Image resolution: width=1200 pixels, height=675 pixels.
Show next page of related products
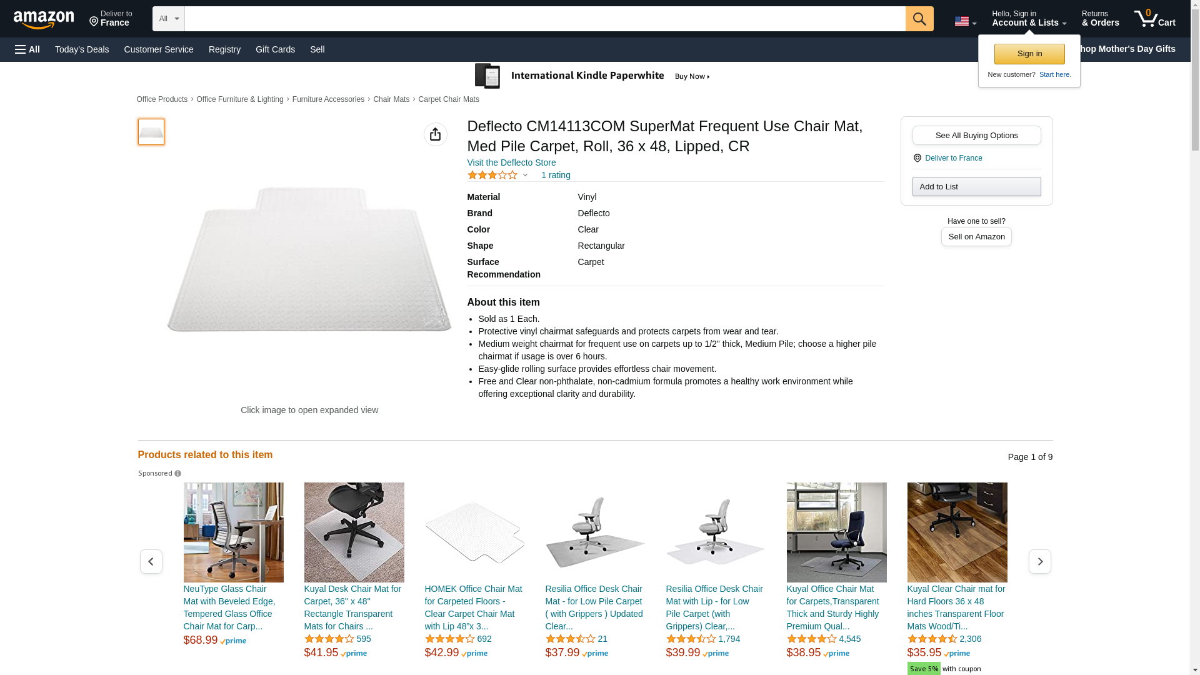click(1039, 561)
